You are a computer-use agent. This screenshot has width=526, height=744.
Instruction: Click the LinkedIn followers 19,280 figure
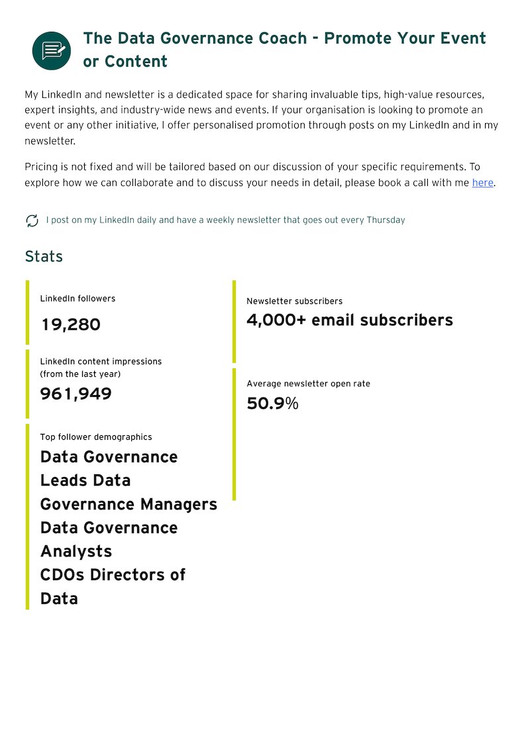[x=71, y=325]
